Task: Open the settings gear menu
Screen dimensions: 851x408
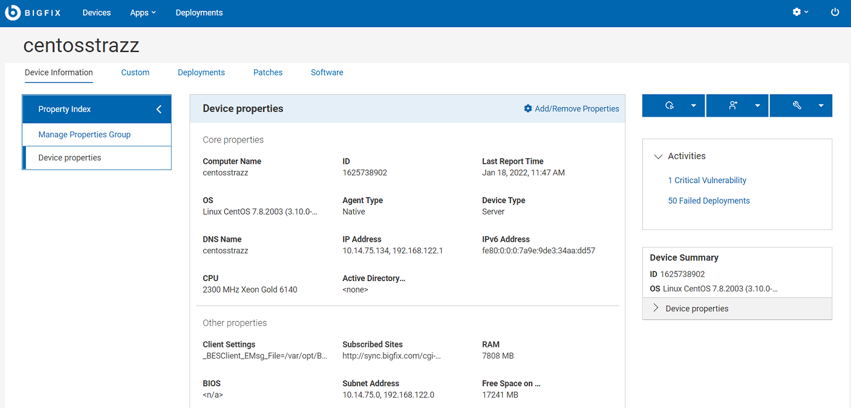Action: pyautogui.click(x=797, y=12)
